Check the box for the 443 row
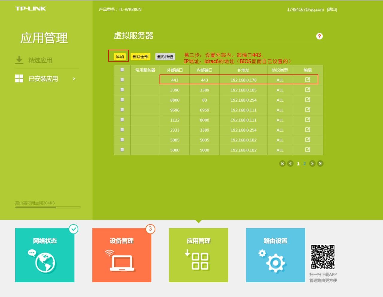383x297 pixels. pyautogui.click(x=122, y=80)
